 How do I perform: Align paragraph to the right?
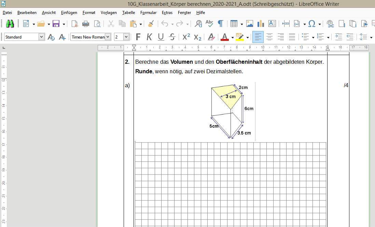[280, 37]
